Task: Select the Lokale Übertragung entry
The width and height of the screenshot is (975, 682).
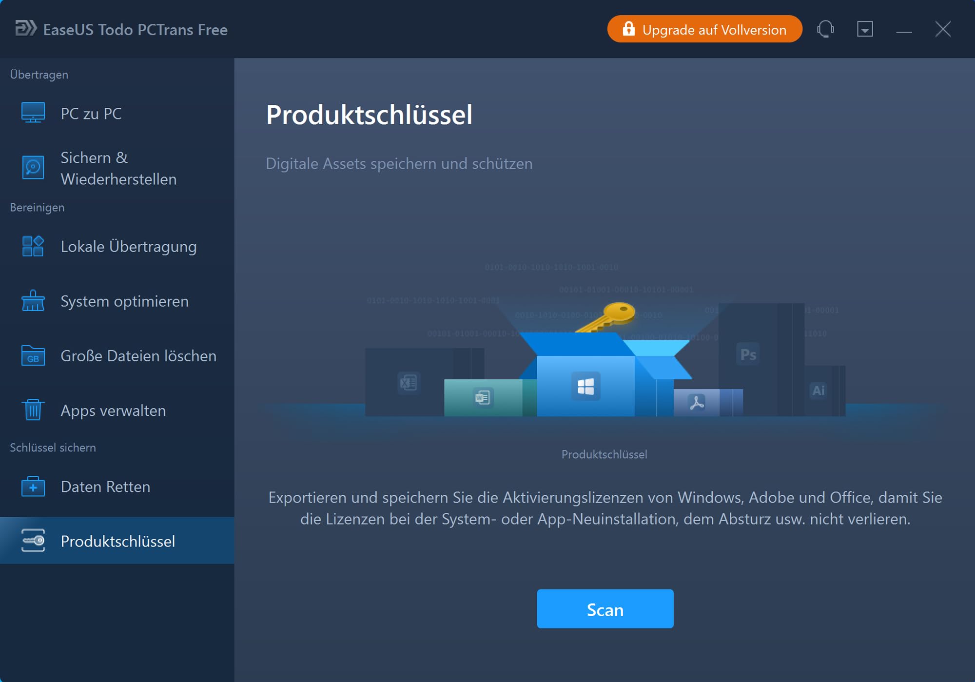Action: coord(117,246)
